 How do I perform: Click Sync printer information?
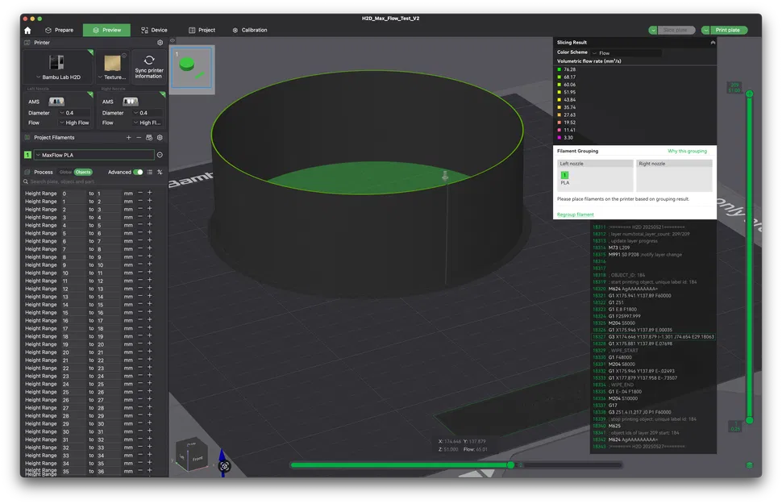click(148, 67)
